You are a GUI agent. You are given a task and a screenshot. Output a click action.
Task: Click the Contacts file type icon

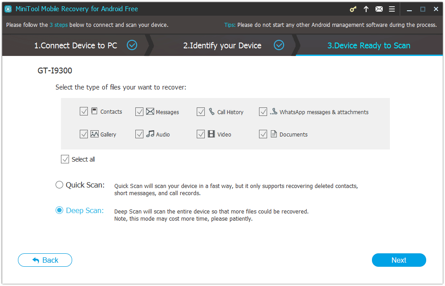click(95, 111)
